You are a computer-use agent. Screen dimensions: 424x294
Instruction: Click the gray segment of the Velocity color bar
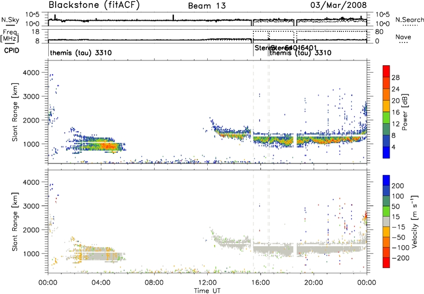[x=386, y=221]
